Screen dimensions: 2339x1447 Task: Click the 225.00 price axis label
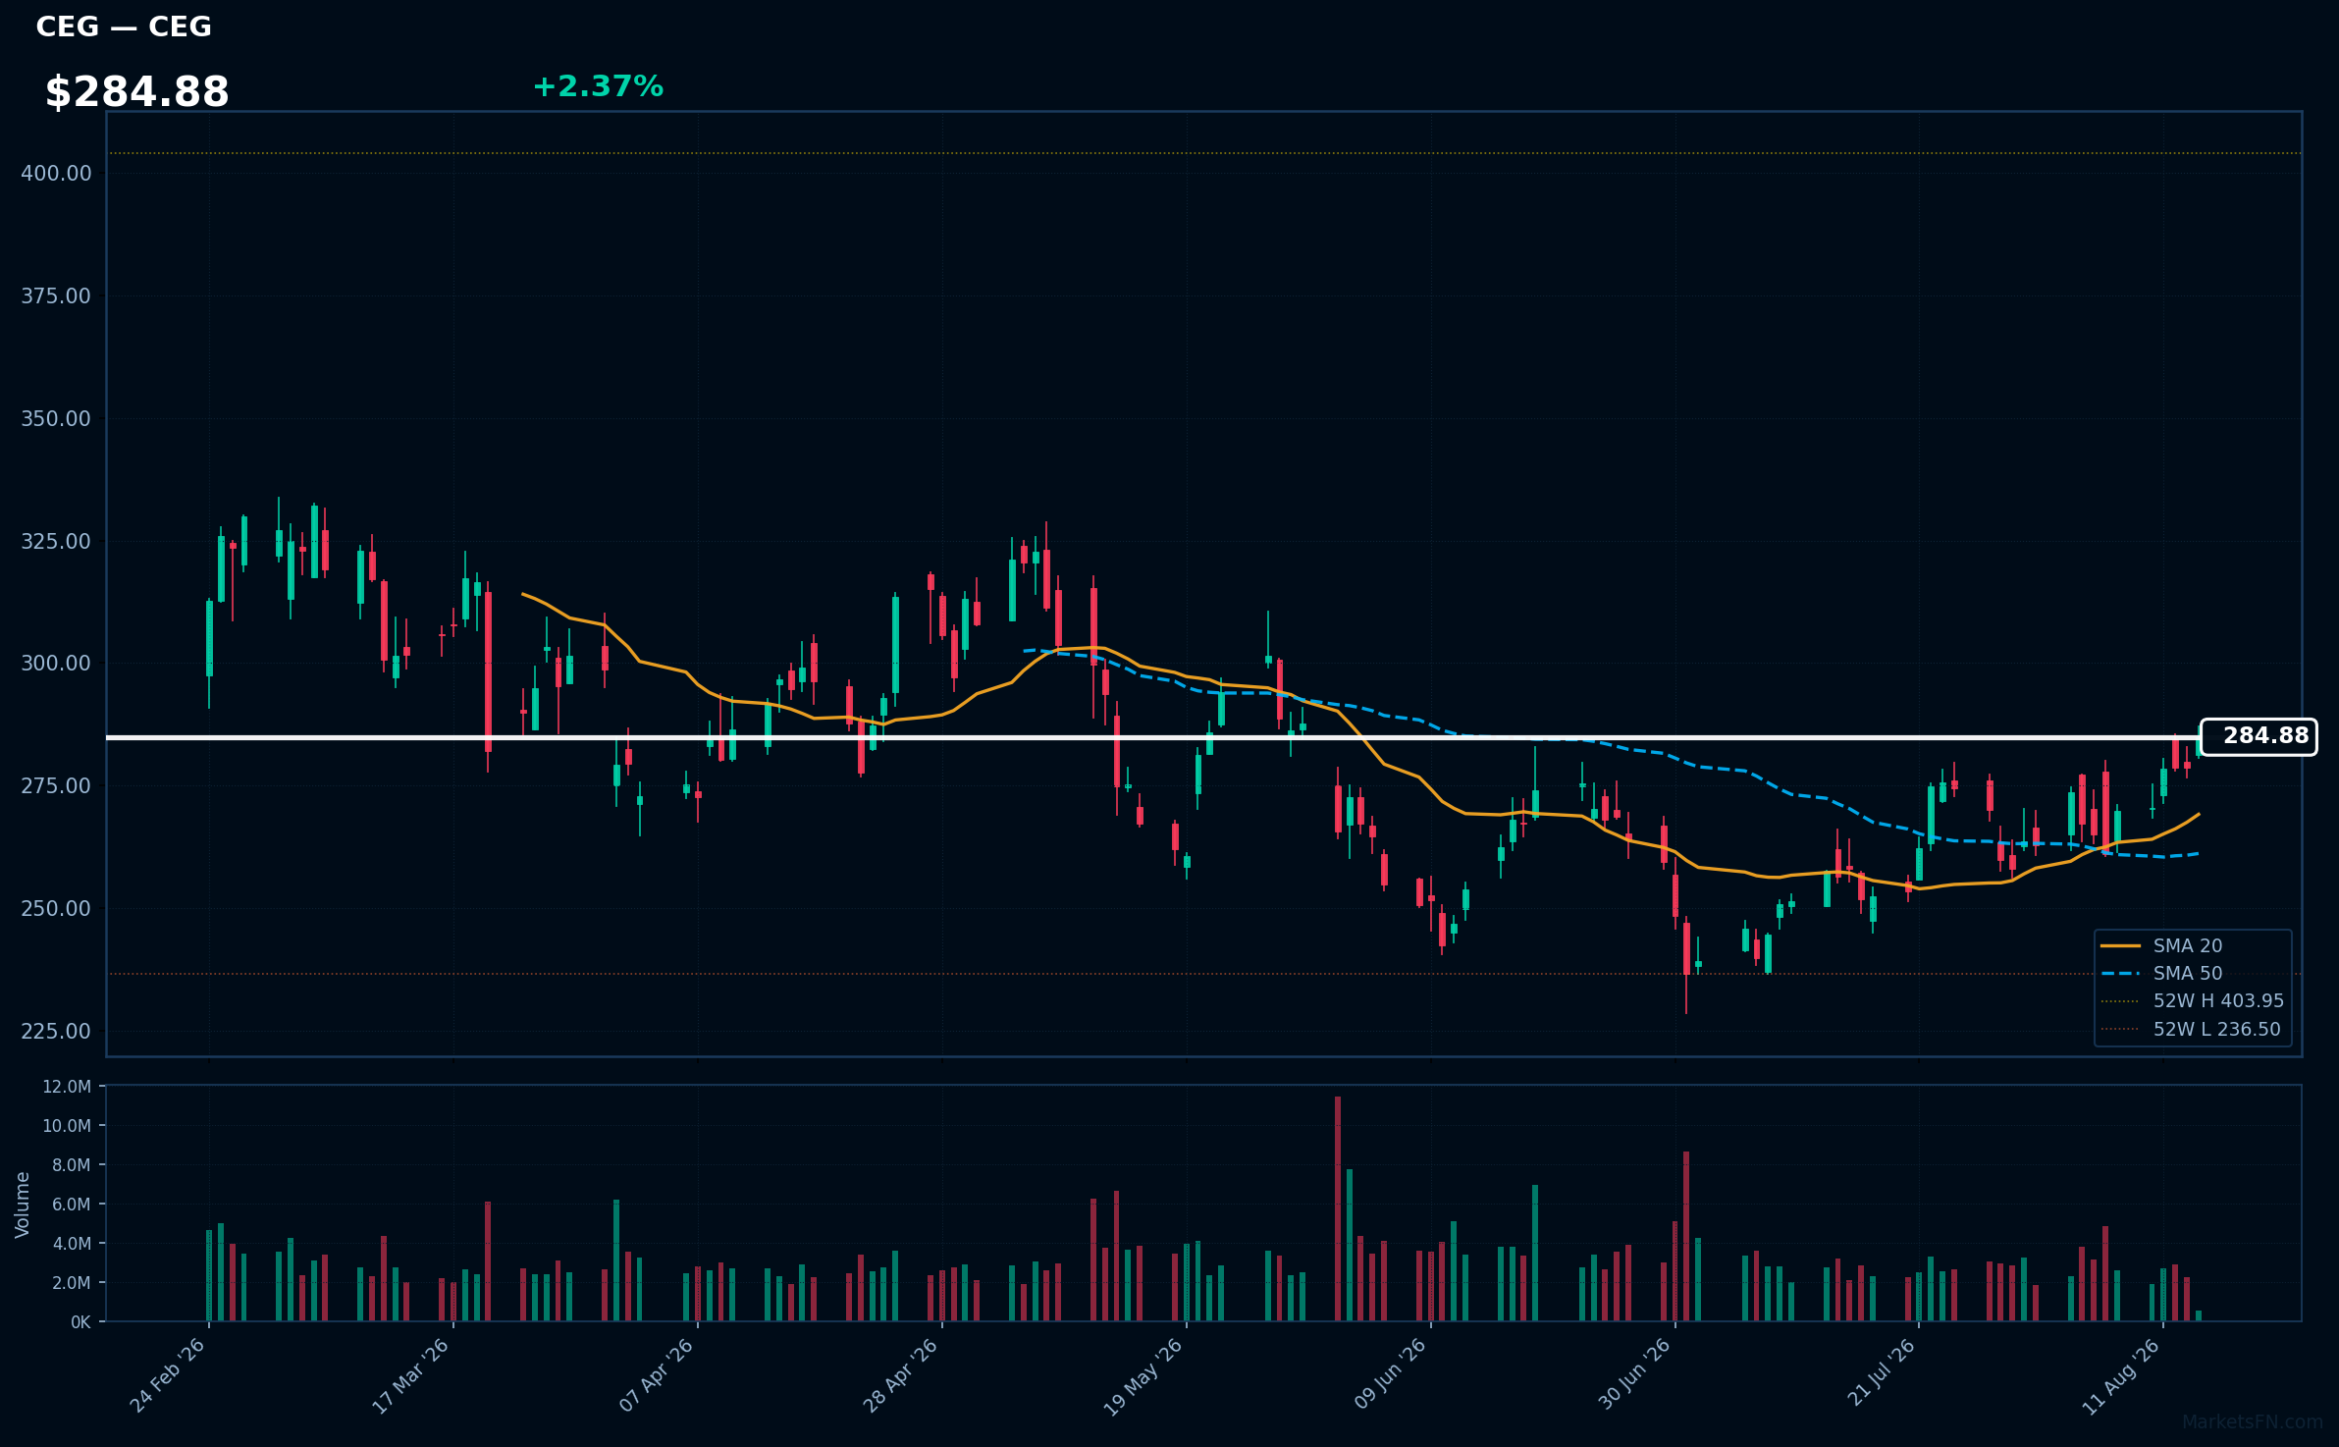[56, 1031]
